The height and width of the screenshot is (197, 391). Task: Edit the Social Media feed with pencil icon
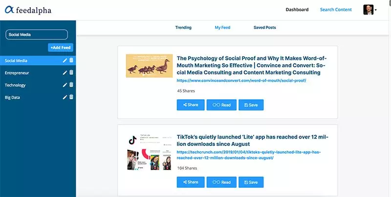[x=65, y=60]
